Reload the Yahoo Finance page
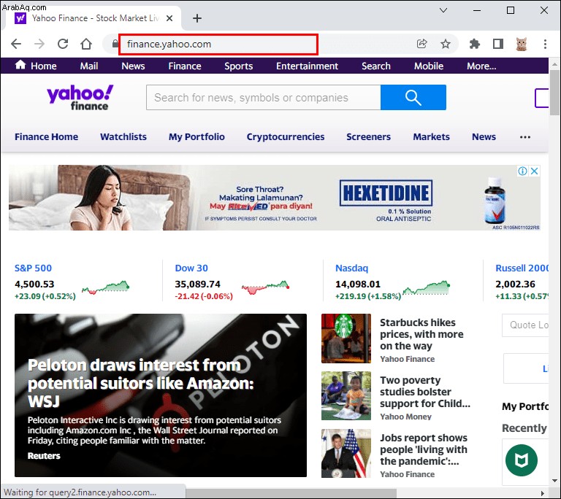 (x=63, y=44)
